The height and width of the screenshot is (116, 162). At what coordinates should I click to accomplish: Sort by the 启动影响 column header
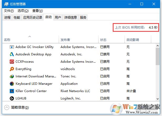[x=138, y=39]
